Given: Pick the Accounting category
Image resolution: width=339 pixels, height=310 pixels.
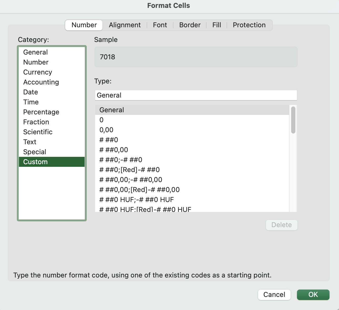Looking at the screenshot, I should (41, 82).
